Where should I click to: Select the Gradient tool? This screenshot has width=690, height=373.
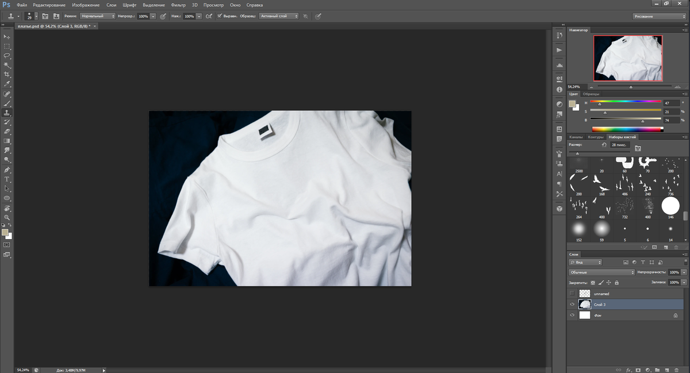tap(7, 141)
